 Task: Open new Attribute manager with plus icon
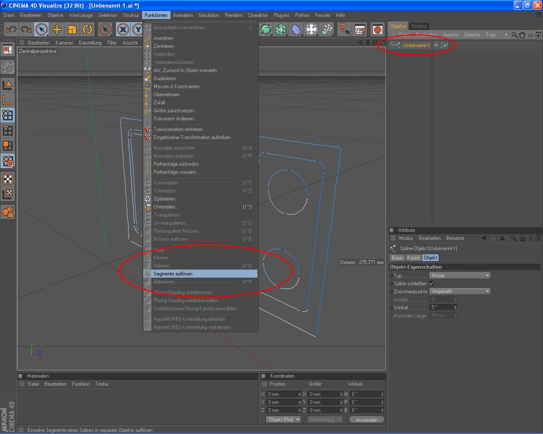coord(538,238)
